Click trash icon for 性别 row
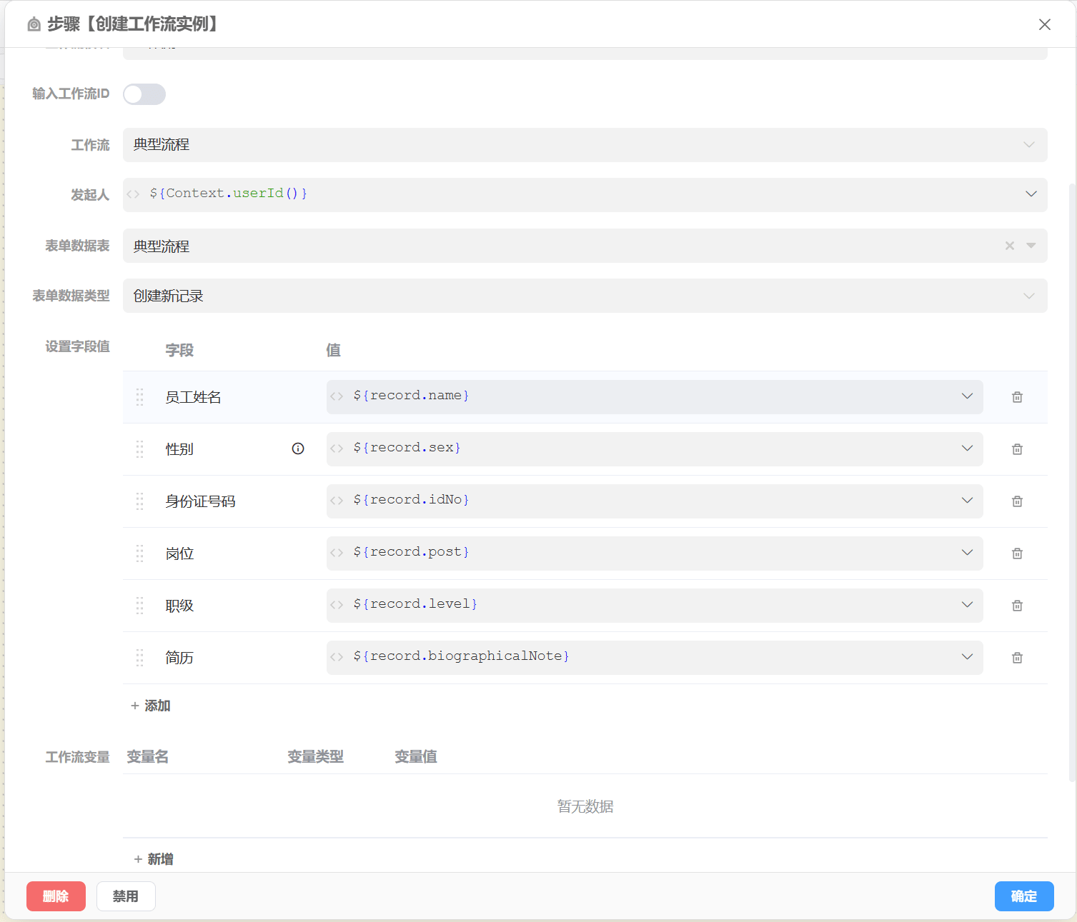This screenshot has height=922, width=1077. (1017, 449)
